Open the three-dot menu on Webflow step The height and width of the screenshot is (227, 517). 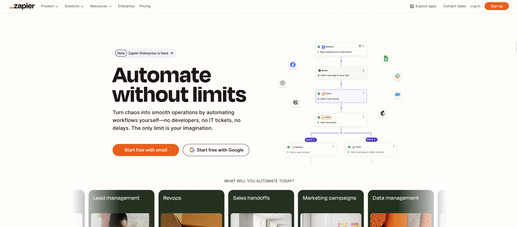click(x=363, y=46)
